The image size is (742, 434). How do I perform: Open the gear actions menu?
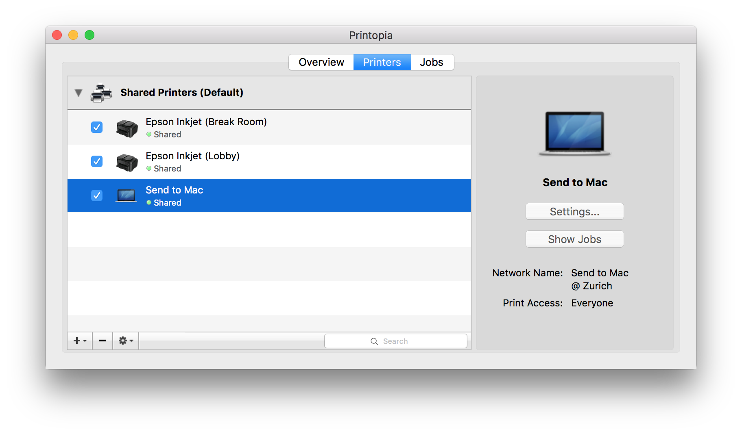click(x=126, y=341)
